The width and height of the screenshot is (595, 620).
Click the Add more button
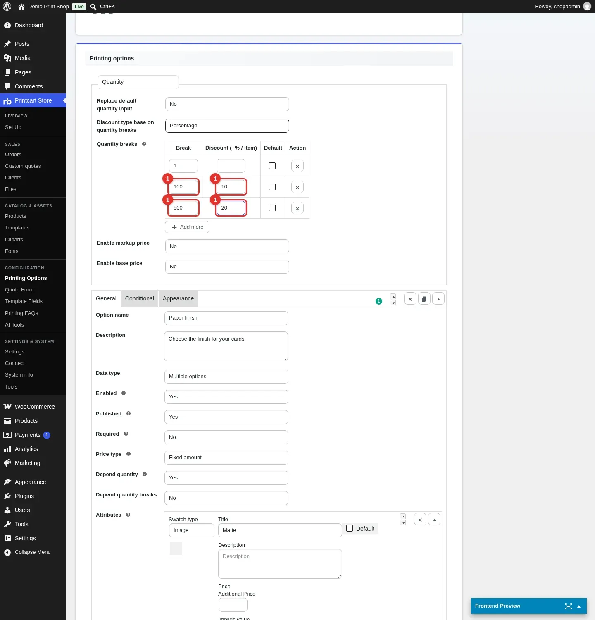point(187,227)
